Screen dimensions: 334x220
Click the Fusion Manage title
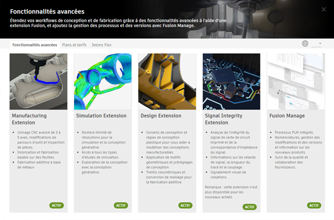(x=287, y=116)
